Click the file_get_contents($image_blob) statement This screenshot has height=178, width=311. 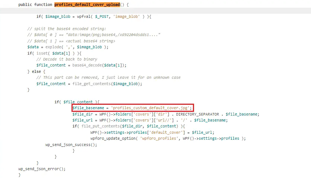[x=89, y=84]
